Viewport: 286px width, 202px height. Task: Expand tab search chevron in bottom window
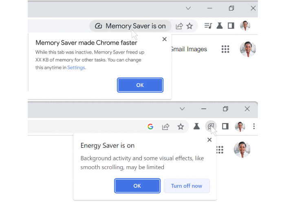coord(182,109)
